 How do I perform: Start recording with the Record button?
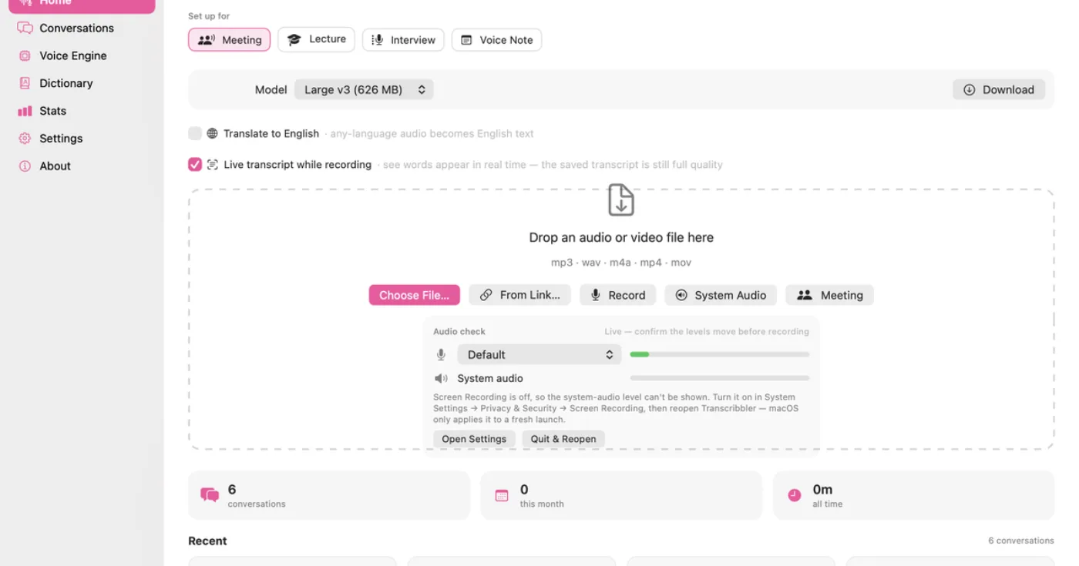pyautogui.click(x=618, y=295)
